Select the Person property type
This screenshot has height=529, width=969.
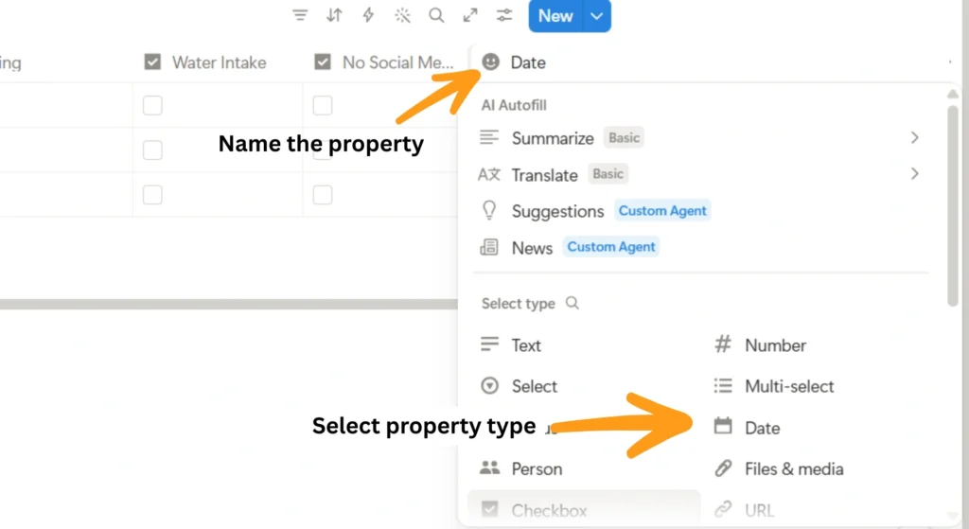(584, 469)
